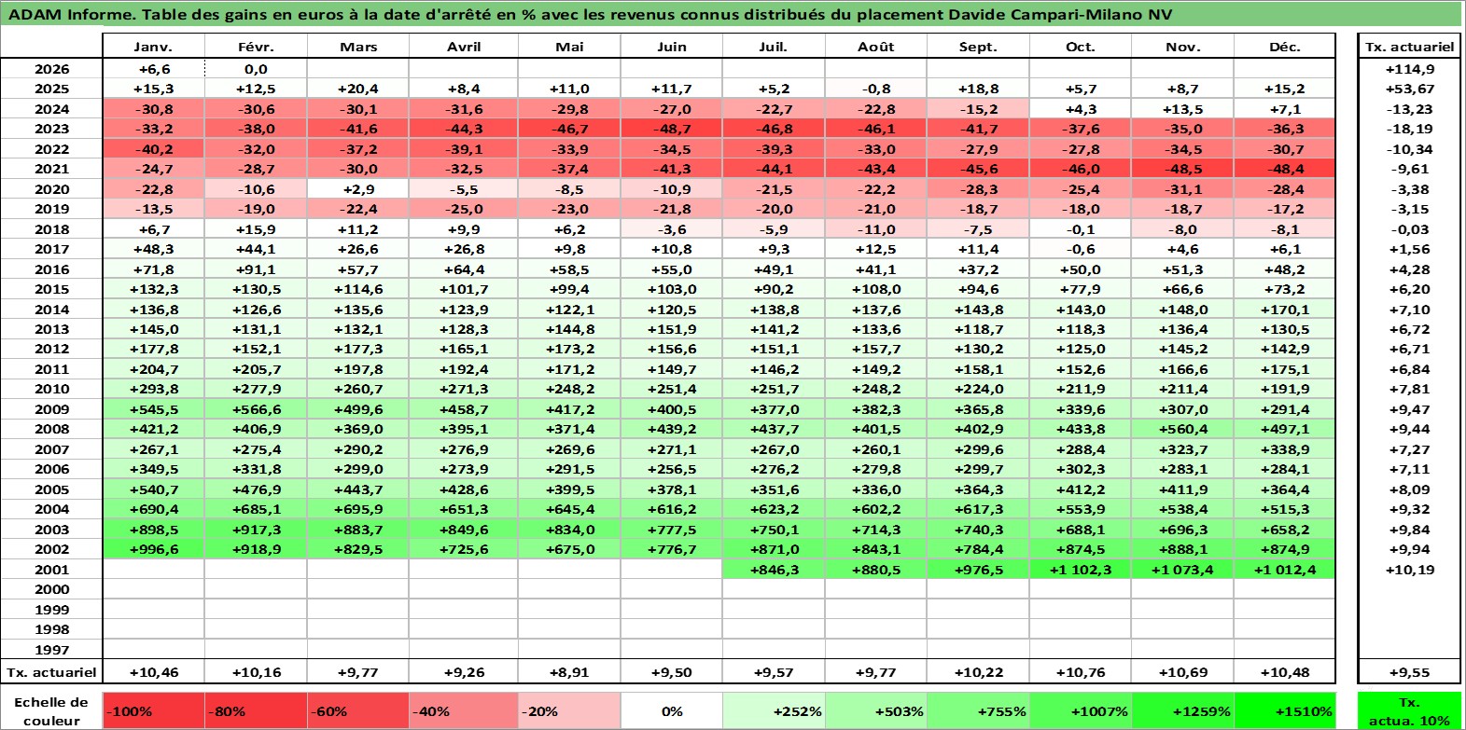Click the +846,3 cell in 2001 row
Viewport: 1466px width, 730px height.
pyautogui.click(x=774, y=570)
